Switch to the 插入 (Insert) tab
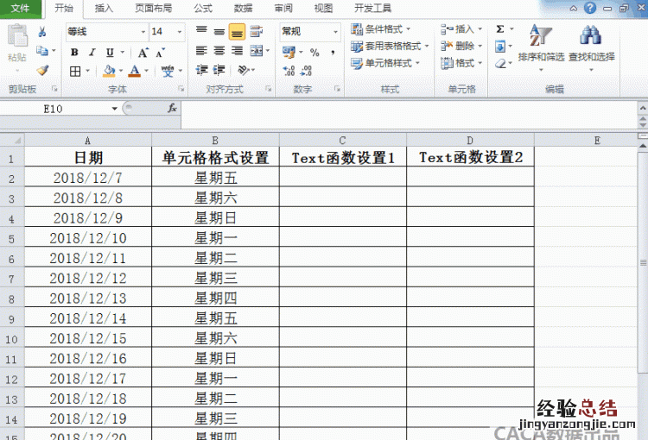This screenshot has height=440, width=648. click(104, 9)
